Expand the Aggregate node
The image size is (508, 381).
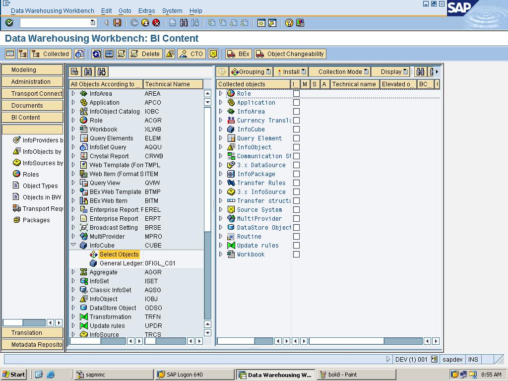click(73, 272)
